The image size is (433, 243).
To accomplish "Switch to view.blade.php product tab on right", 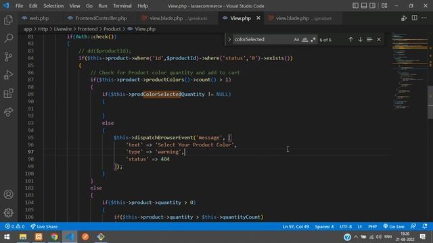I will click(x=304, y=18).
